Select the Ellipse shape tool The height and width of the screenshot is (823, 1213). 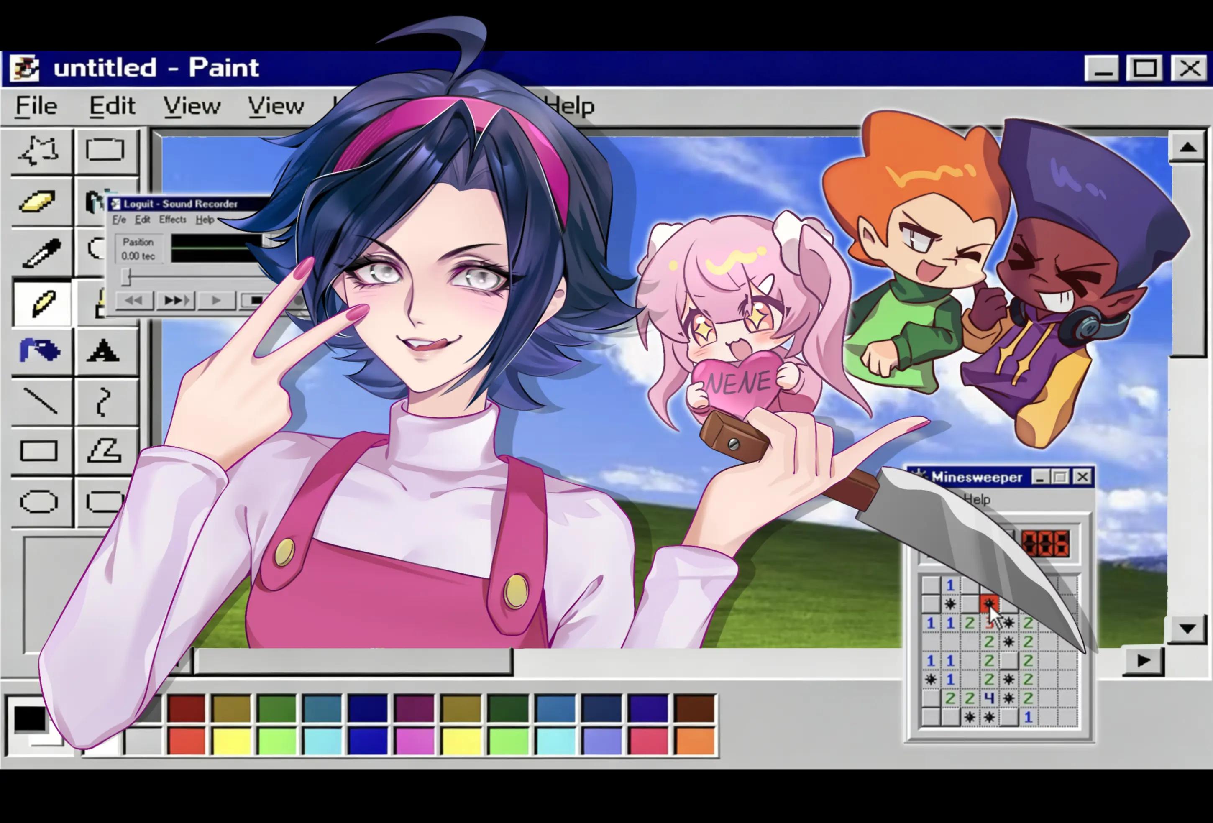(40, 502)
